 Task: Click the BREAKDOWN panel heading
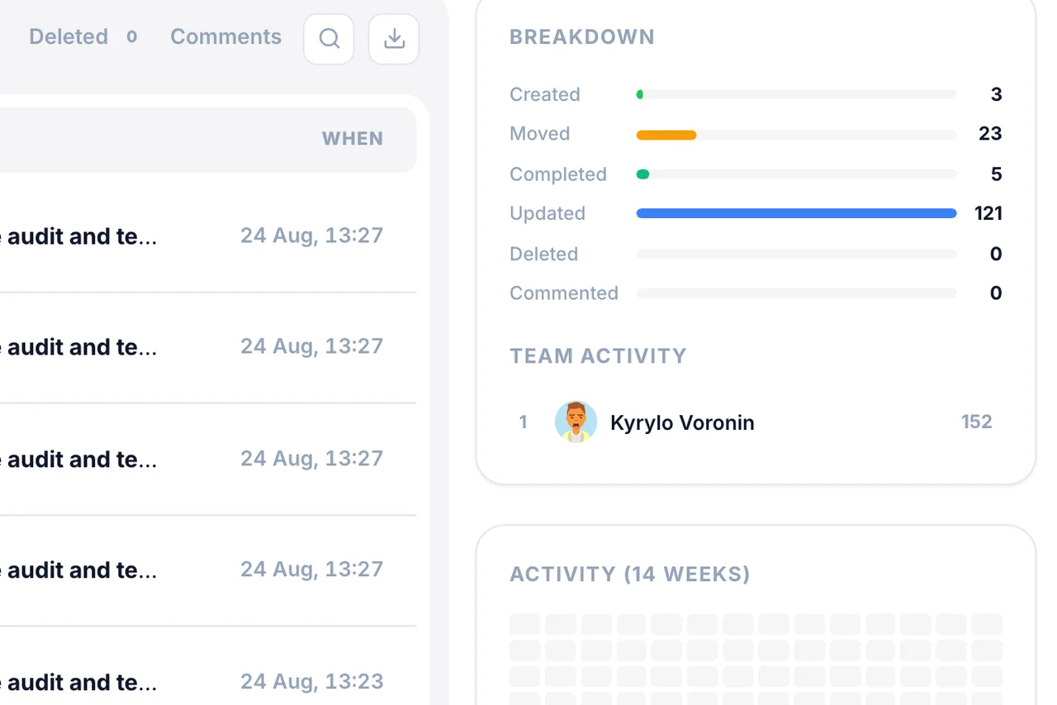(x=582, y=37)
